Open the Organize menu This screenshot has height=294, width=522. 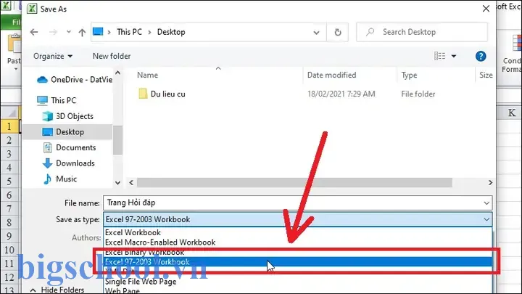[x=53, y=56]
